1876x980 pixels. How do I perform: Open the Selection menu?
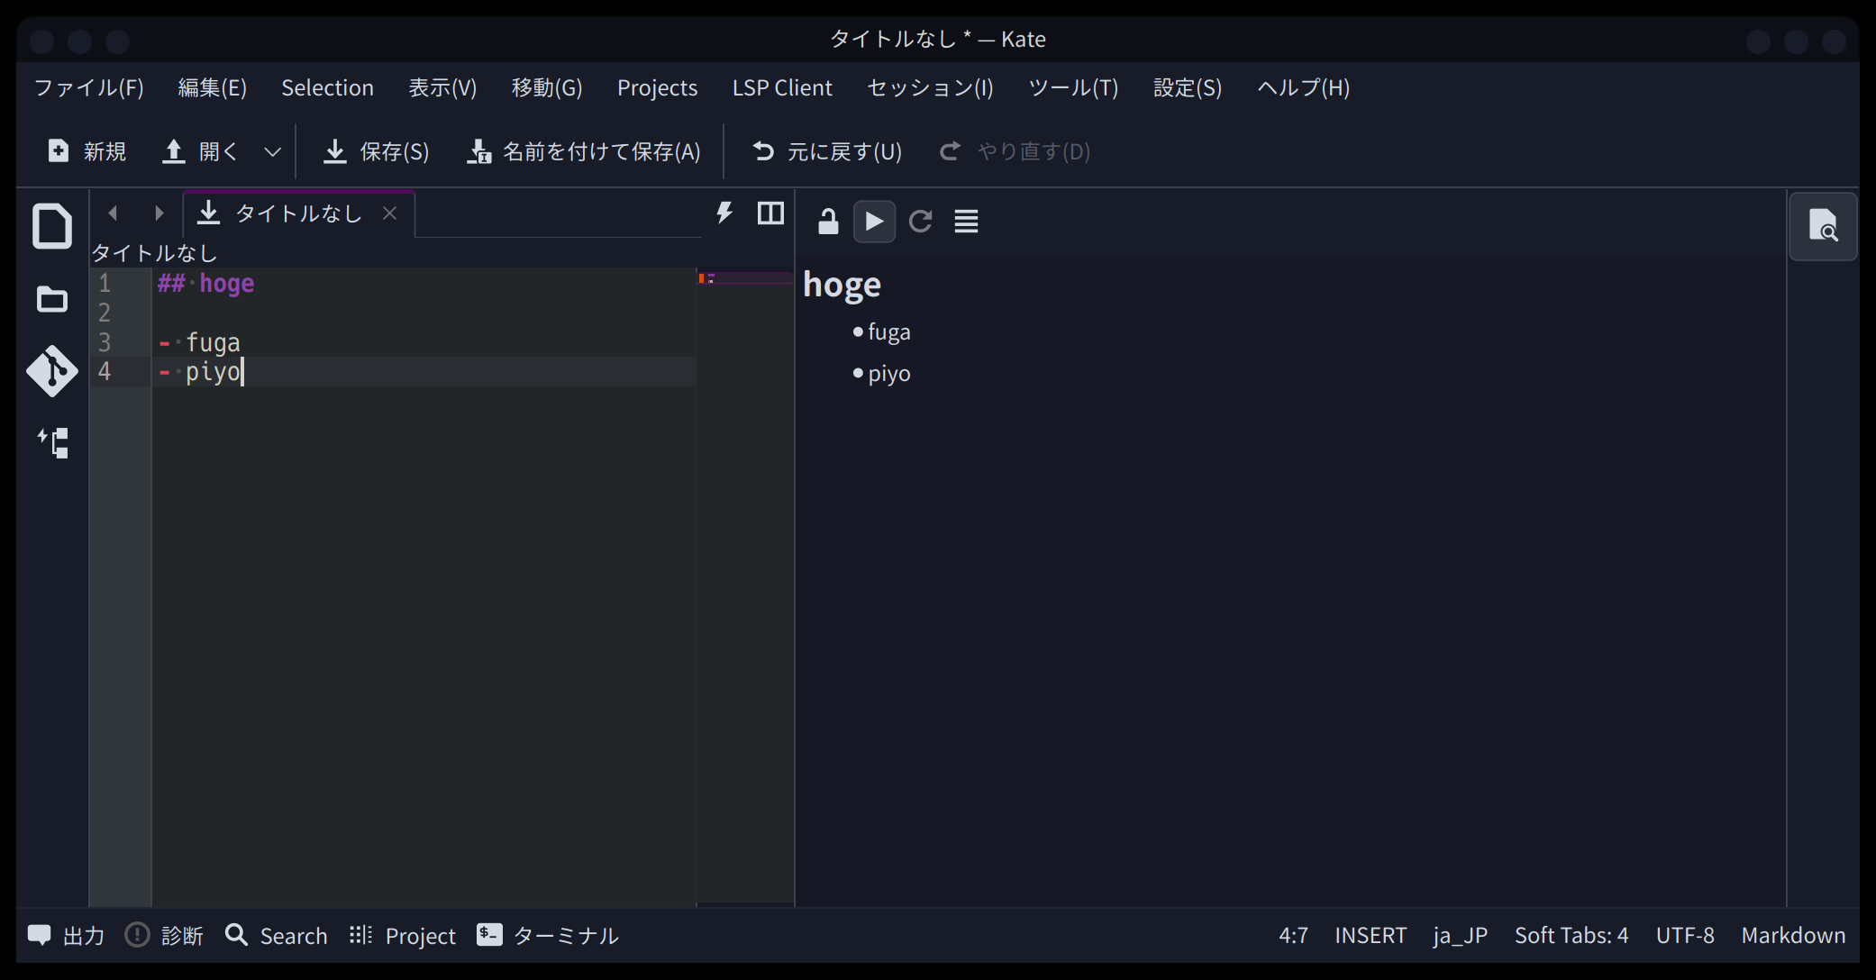pyautogui.click(x=327, y=88)
